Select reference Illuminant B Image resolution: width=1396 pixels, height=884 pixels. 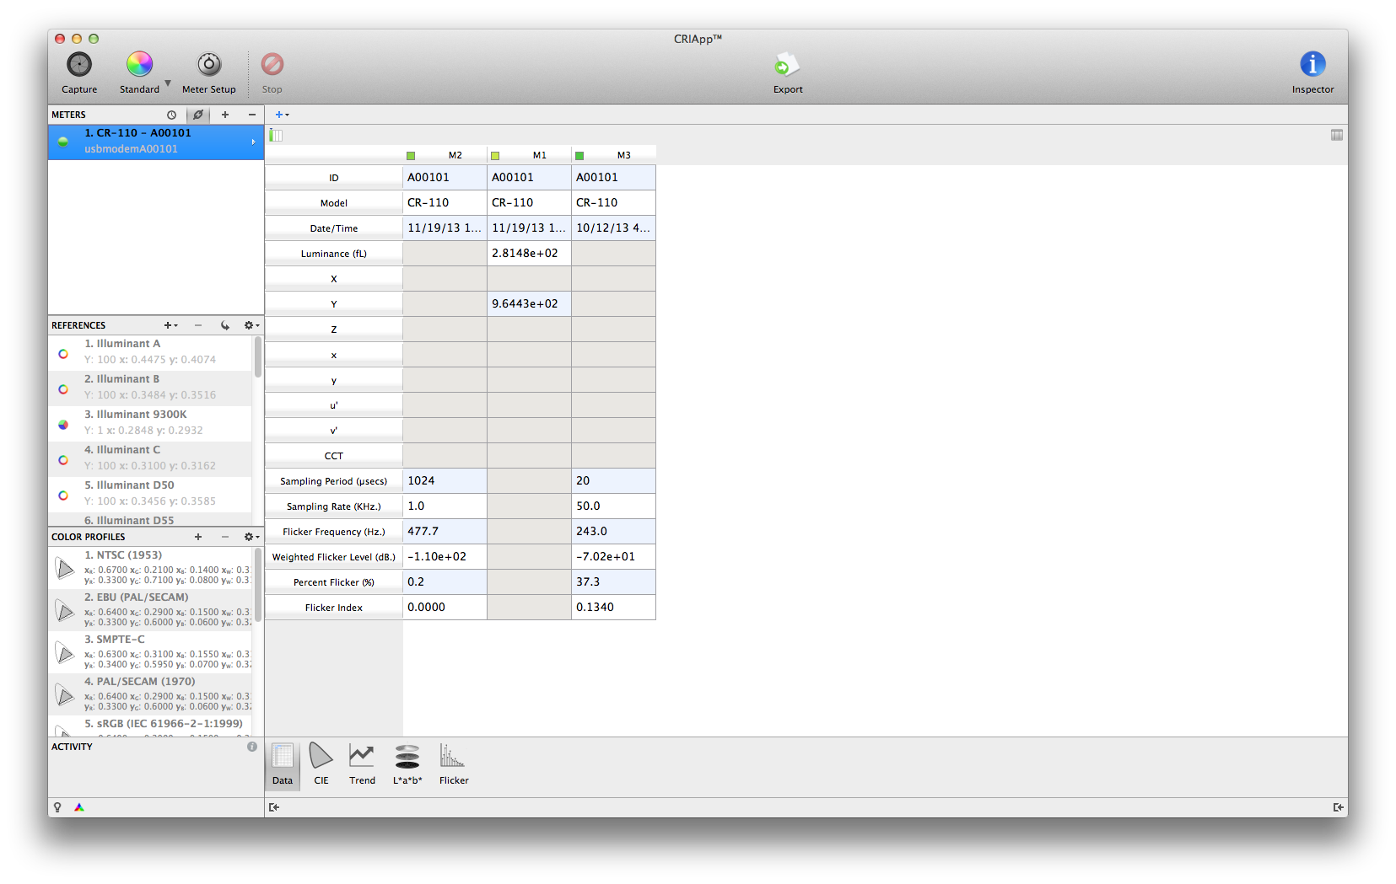150,388
